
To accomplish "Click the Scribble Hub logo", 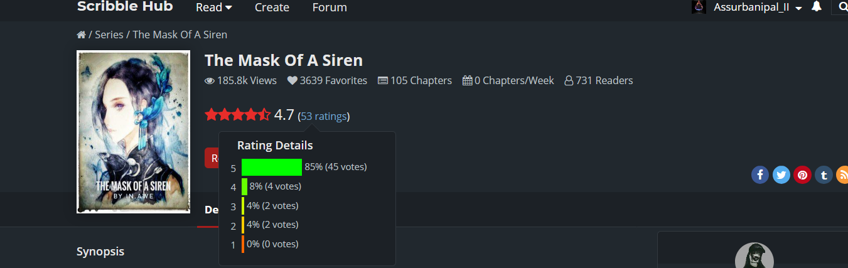I will click(125, 7).
